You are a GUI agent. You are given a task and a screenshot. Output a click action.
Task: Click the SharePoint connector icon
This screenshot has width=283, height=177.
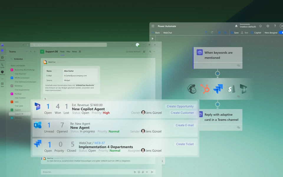pos(231,89)
